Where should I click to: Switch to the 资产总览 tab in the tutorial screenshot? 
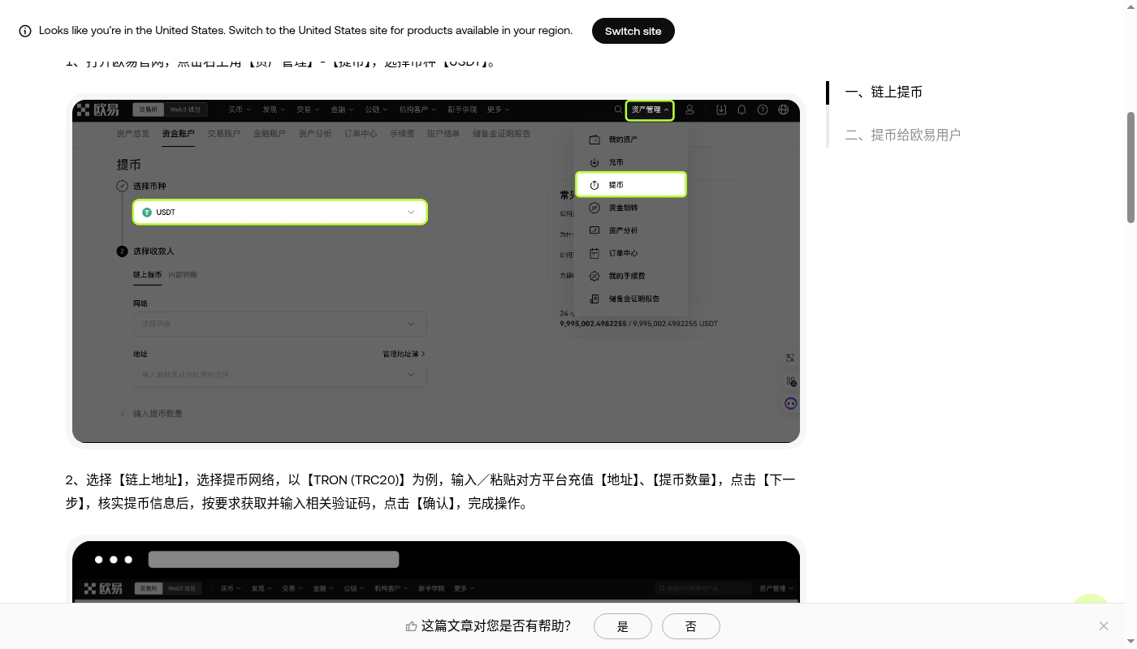click(133, 133)
